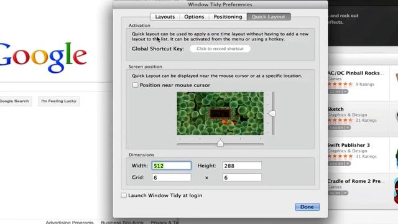The image size is (398, 224).
Task: Open the Options tab
Action: tap(194, 17)
